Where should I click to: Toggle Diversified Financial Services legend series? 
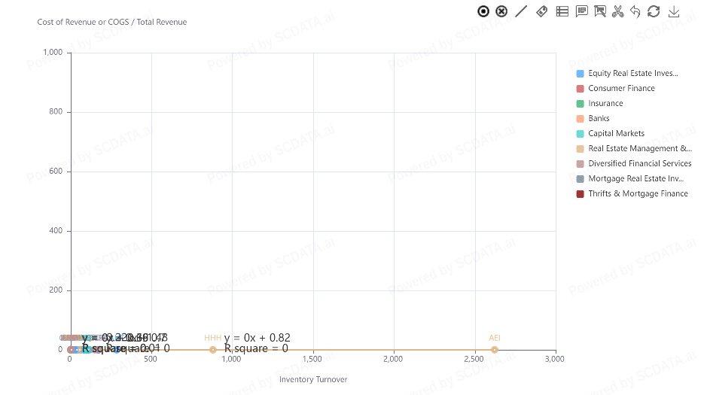[639, 164]
